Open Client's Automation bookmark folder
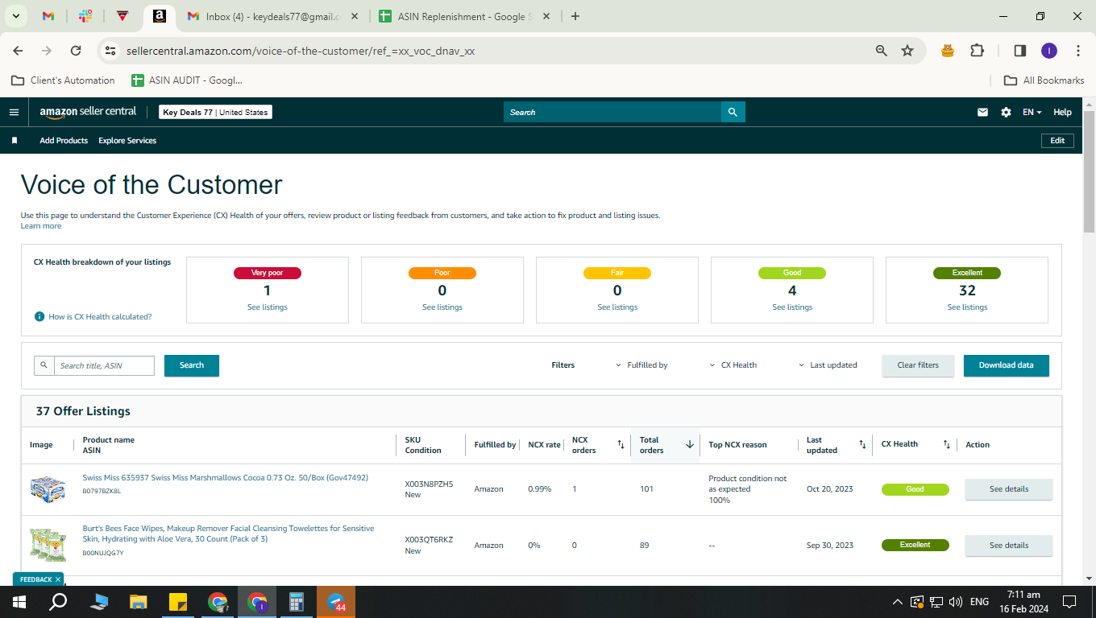1096x618 pixels. [63, 80]
